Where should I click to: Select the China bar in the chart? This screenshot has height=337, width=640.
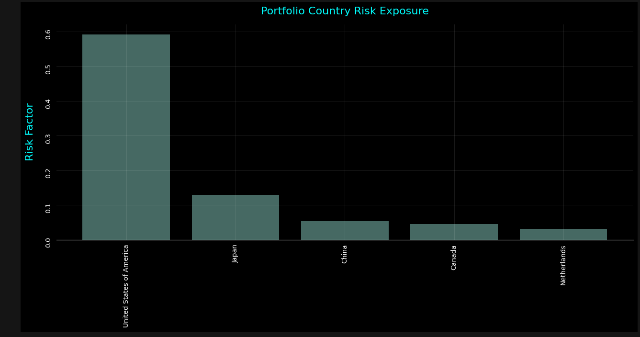tap(344, 231)
